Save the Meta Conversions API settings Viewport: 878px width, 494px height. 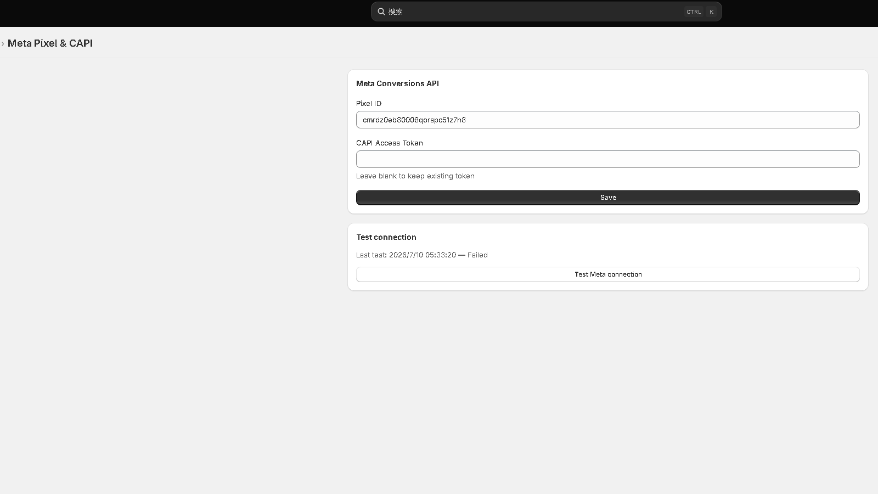(x=607, y=198)
